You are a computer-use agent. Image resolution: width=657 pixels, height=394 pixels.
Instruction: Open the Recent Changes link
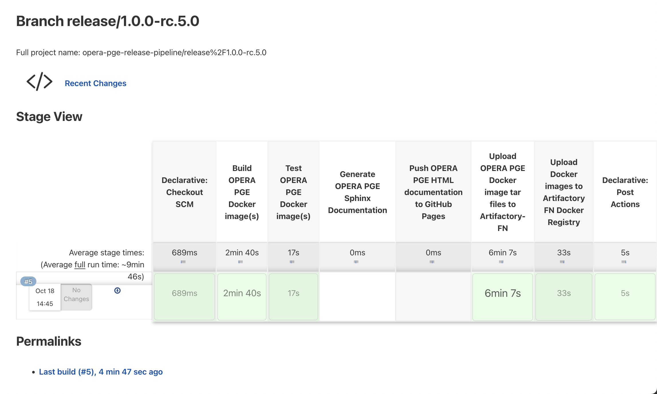pos(95,83)
